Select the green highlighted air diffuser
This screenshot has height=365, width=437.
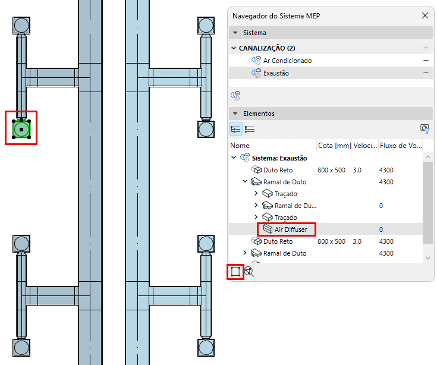[21, 129]
